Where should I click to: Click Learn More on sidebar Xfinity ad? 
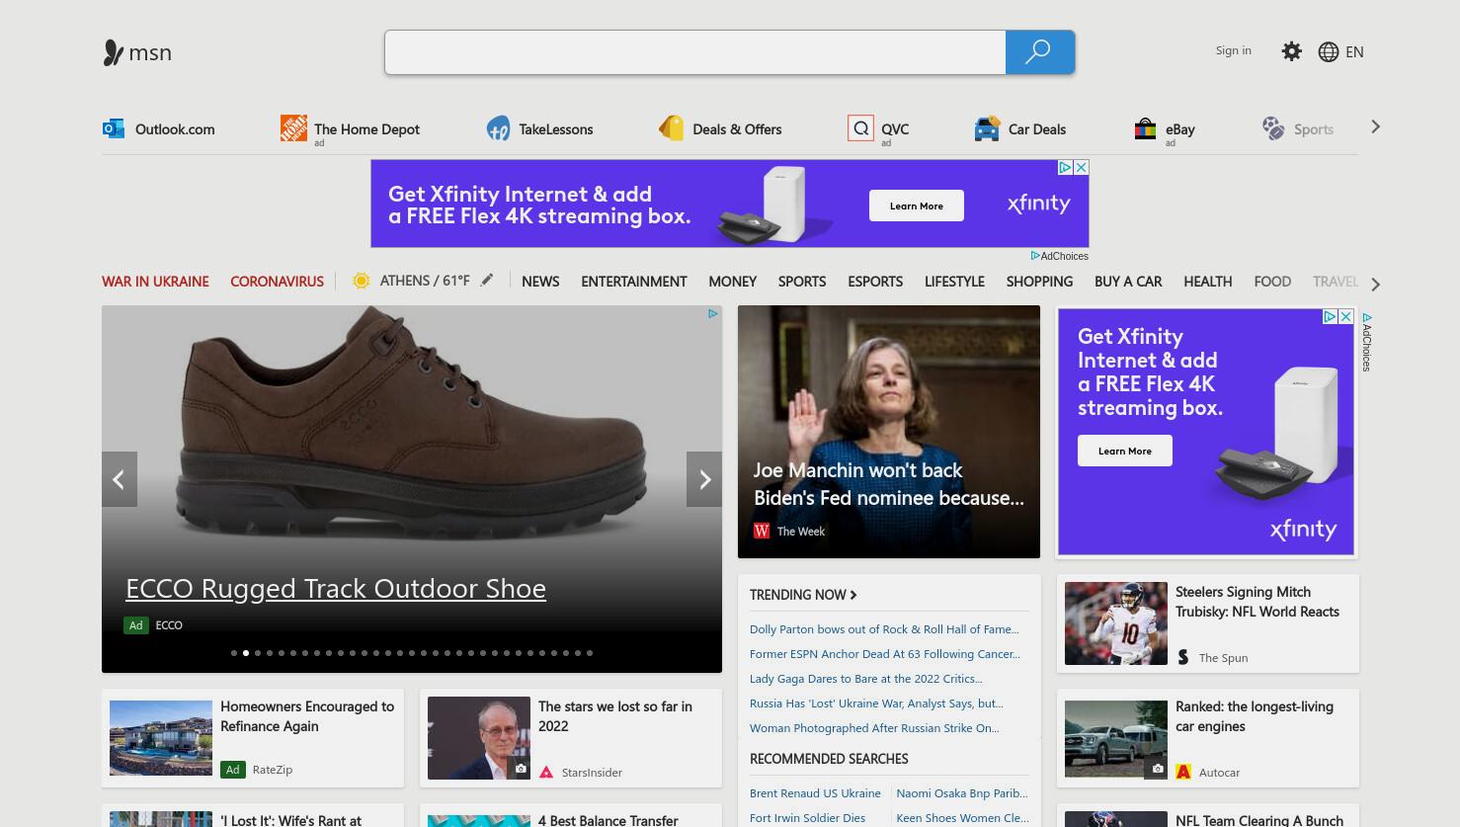(1125, 451)
